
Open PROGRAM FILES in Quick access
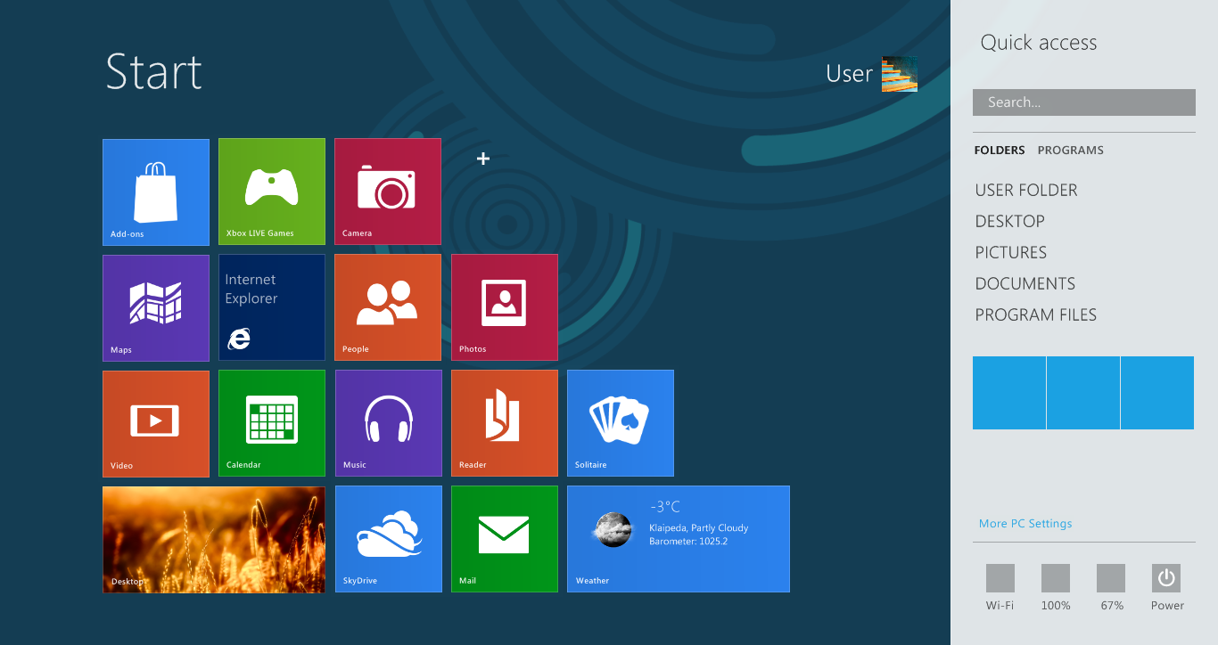coord(1036,314)
